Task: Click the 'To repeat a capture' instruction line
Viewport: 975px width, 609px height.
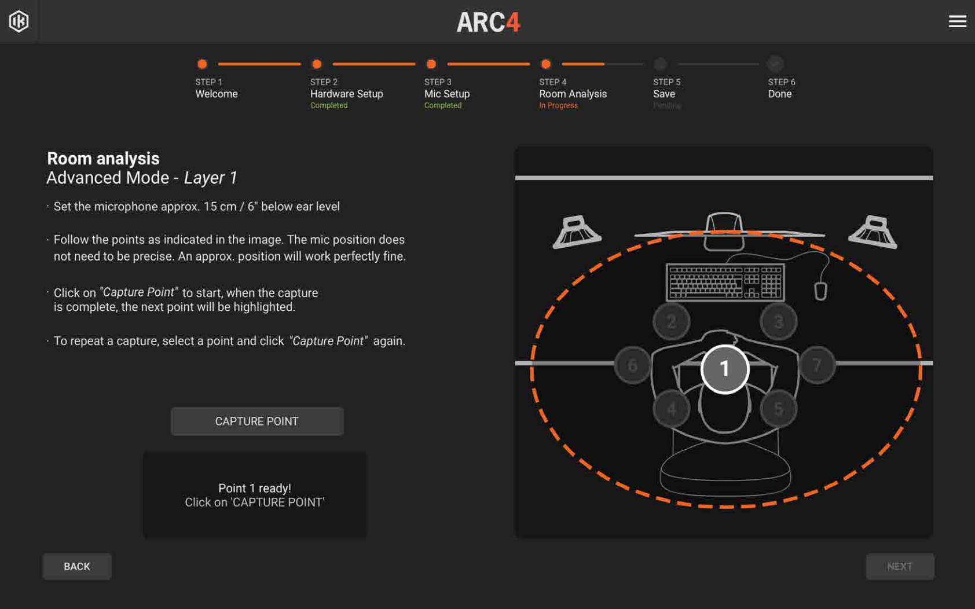Action: pos(229,341)
